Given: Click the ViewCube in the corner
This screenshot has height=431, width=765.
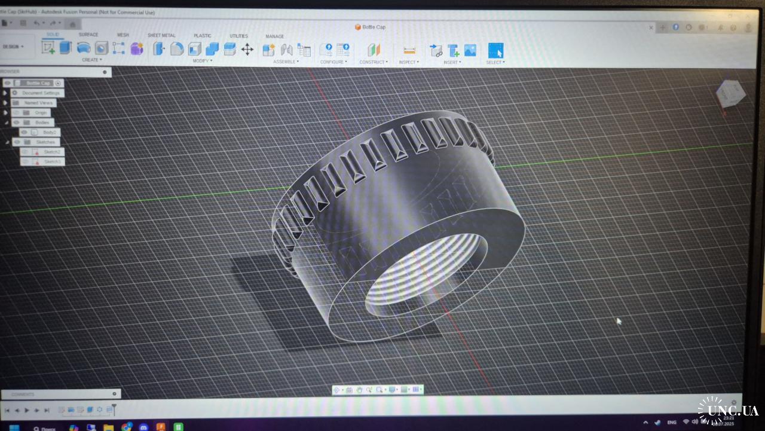Looking at the screenshot, I should 731,93.
